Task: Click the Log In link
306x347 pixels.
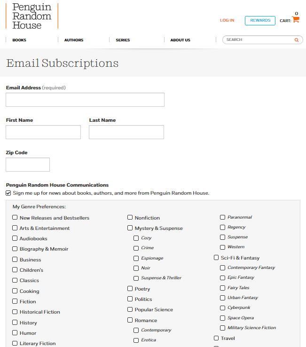Action: pyautogui.click(x=227, y=20)
